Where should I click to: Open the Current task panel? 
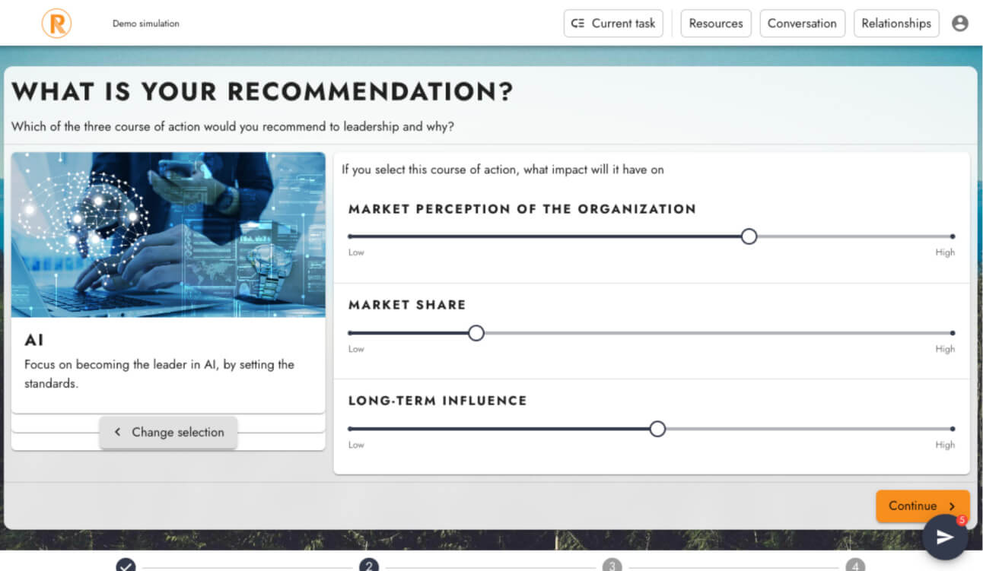tap(613, 24)
